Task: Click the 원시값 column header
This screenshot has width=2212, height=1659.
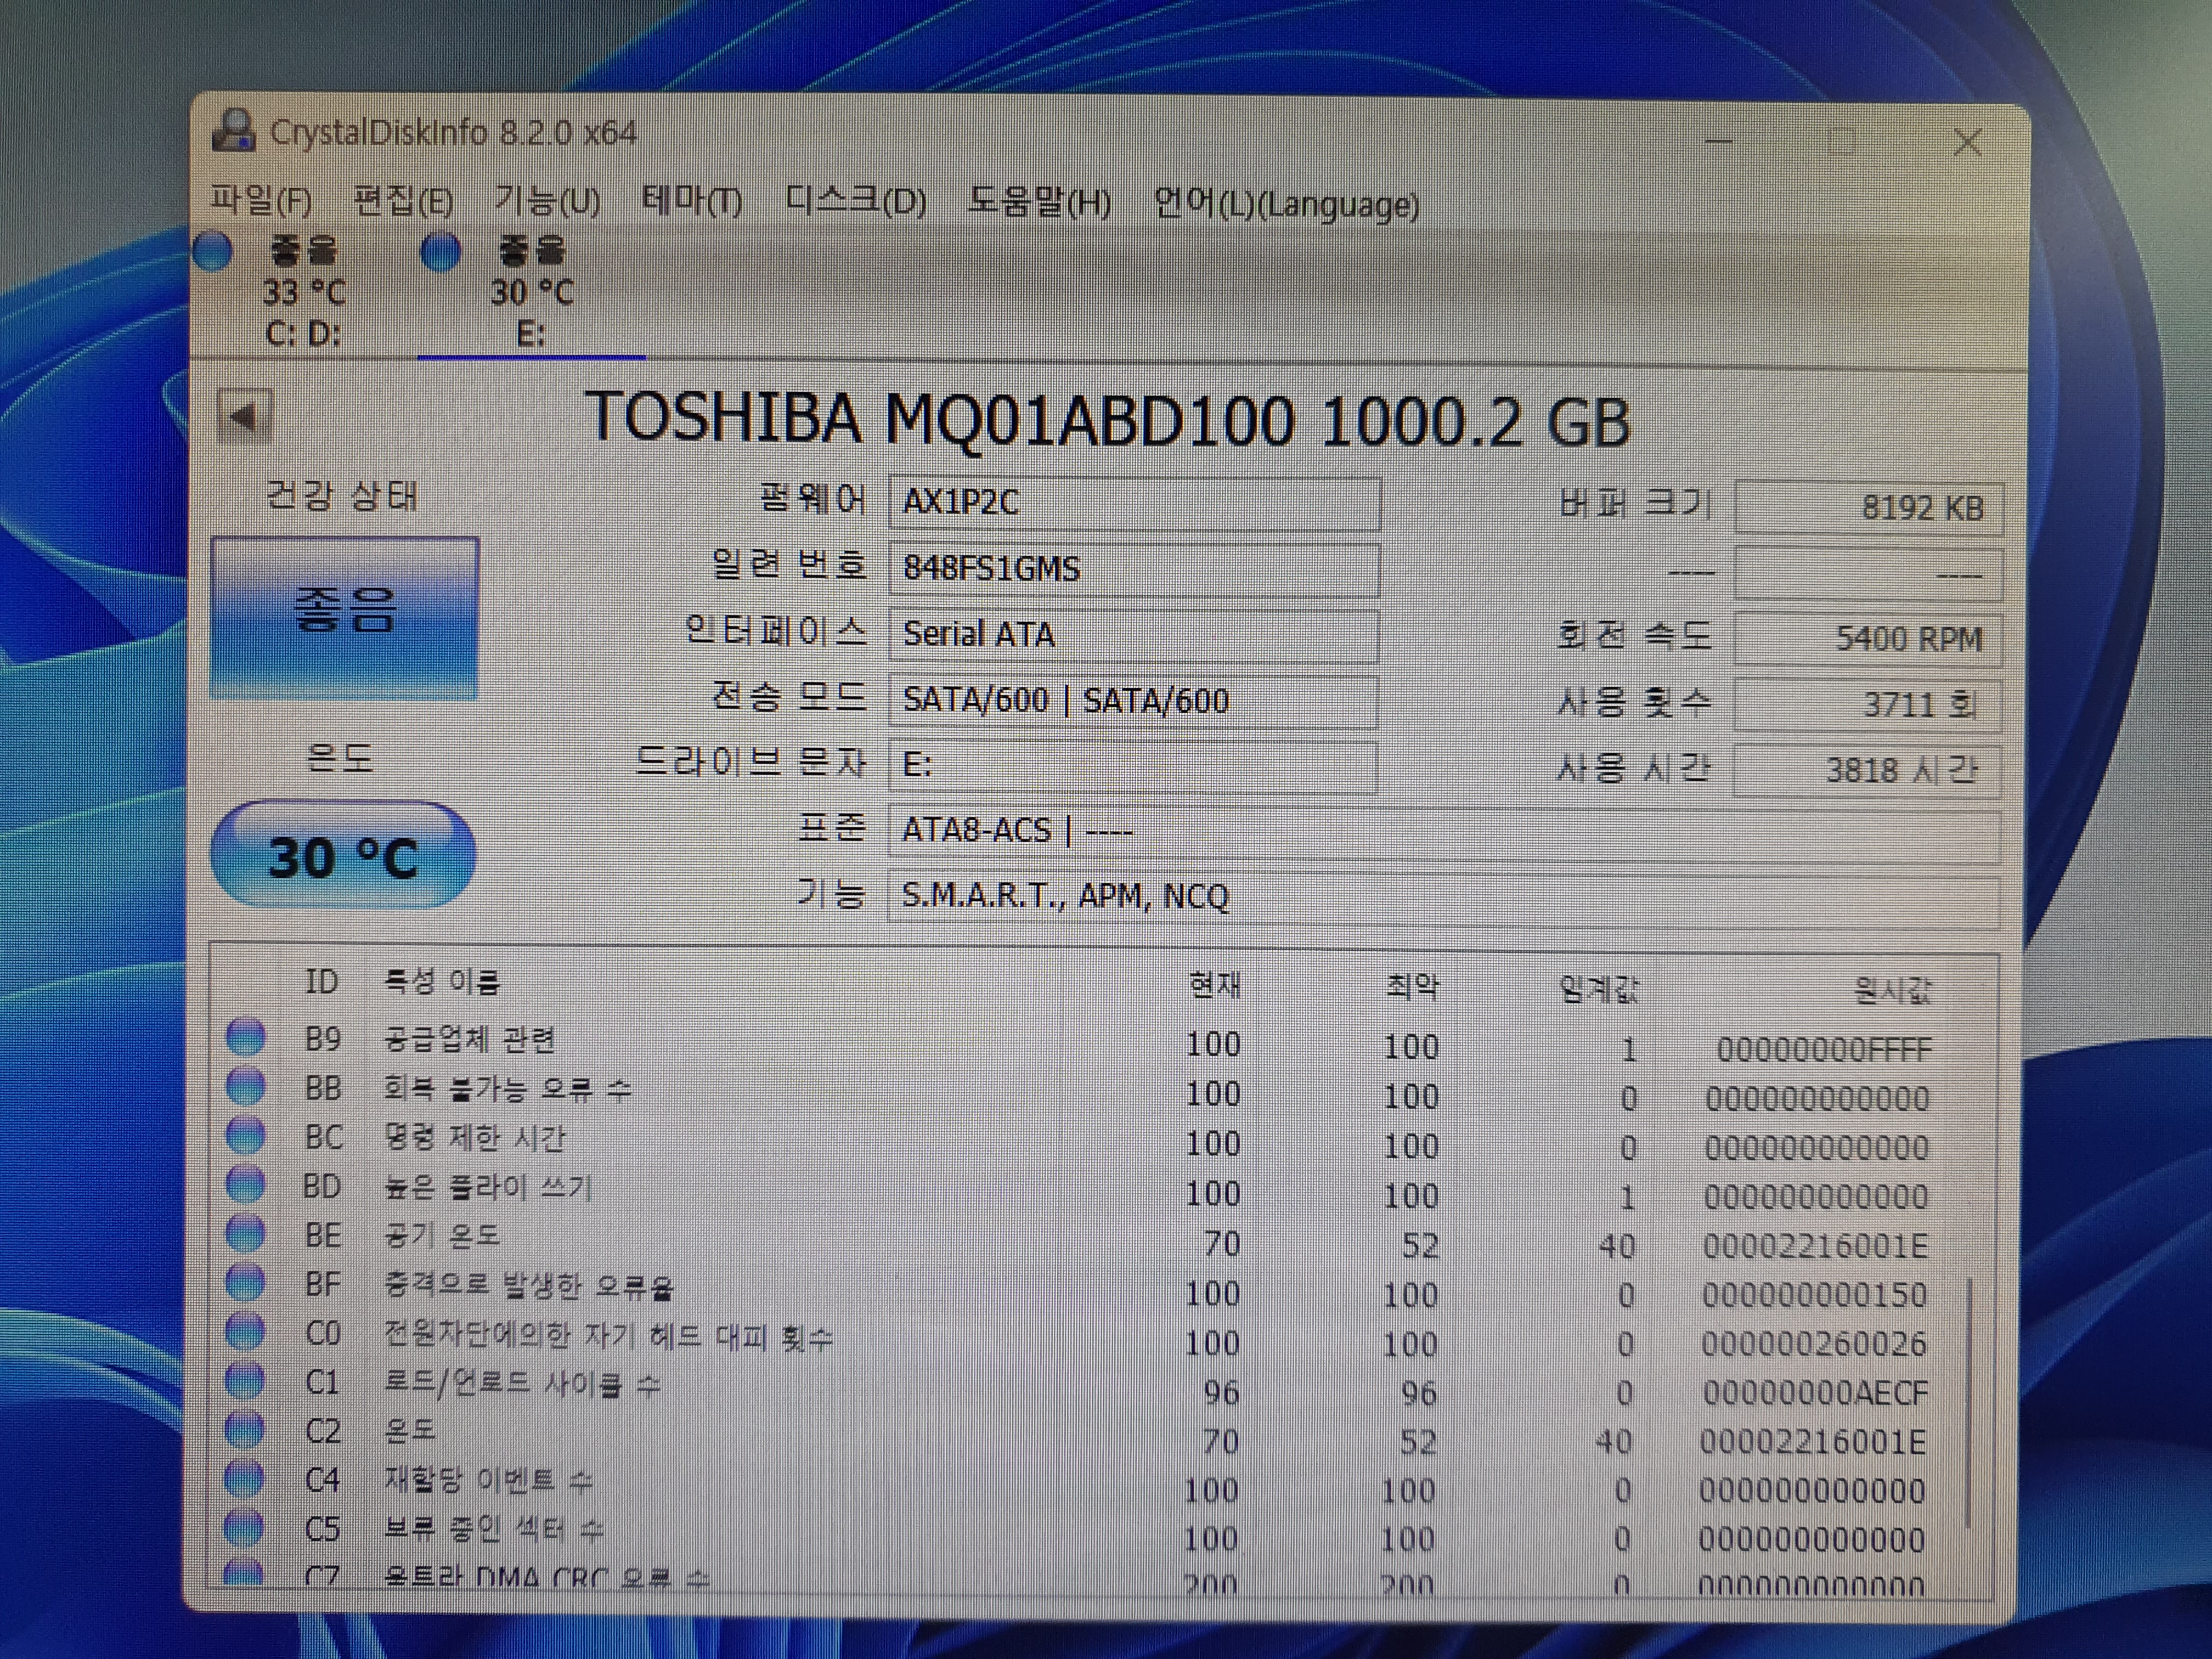Action: click(x=1892, y=992)
